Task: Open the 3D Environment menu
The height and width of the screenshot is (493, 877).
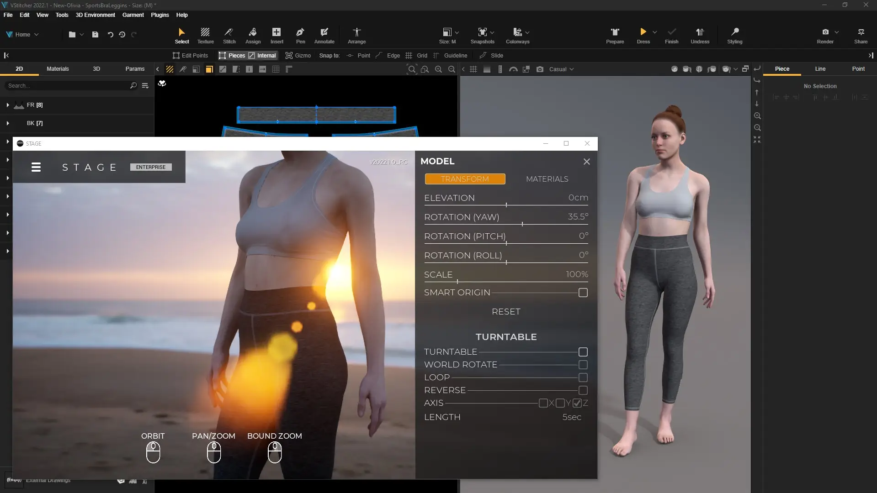Action: tap(95, 15)
